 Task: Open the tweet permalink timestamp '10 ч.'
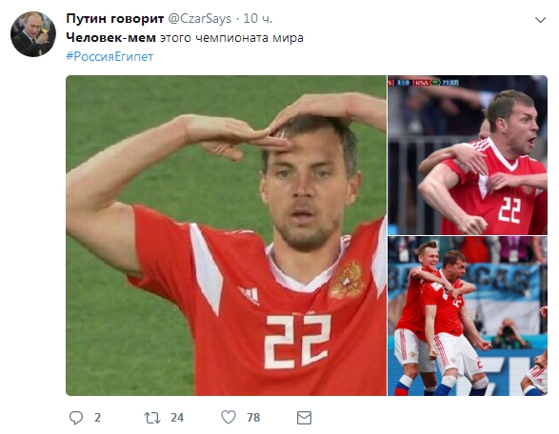pos(257,18)
